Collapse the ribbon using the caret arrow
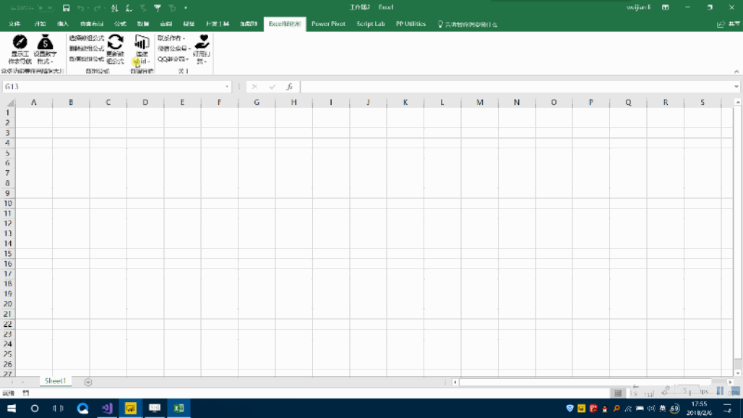Screen dimensions: 743x418 (x=736, y=71)
